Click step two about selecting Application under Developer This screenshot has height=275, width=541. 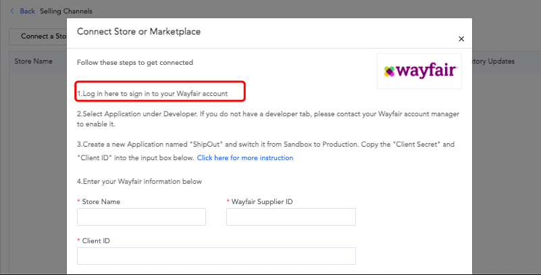tap(268, 119)
